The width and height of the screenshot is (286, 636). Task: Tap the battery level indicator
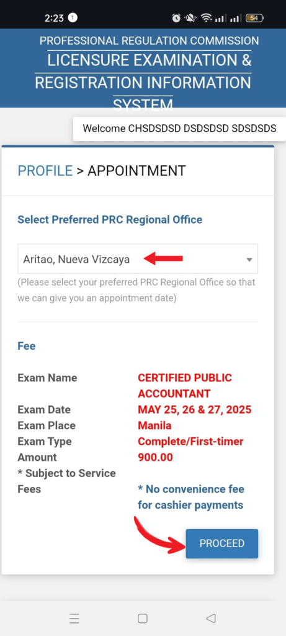tap(255, 18)
